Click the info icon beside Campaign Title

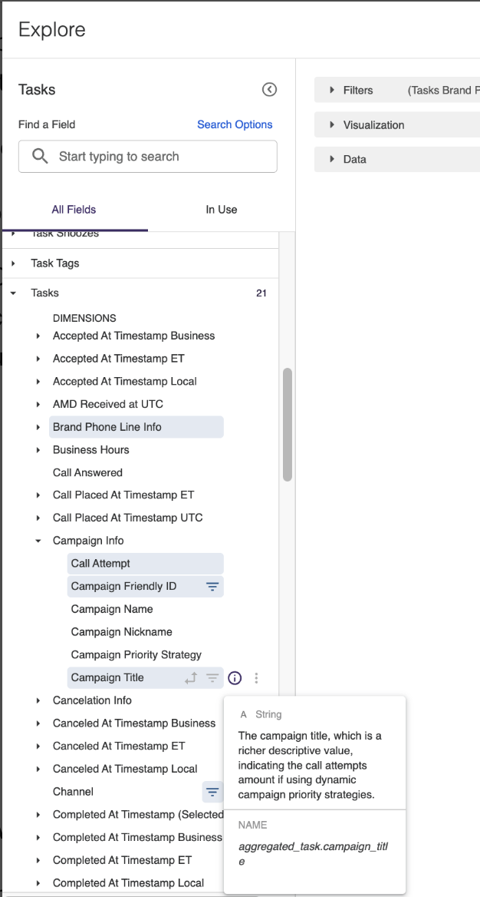tap(235, 678)
